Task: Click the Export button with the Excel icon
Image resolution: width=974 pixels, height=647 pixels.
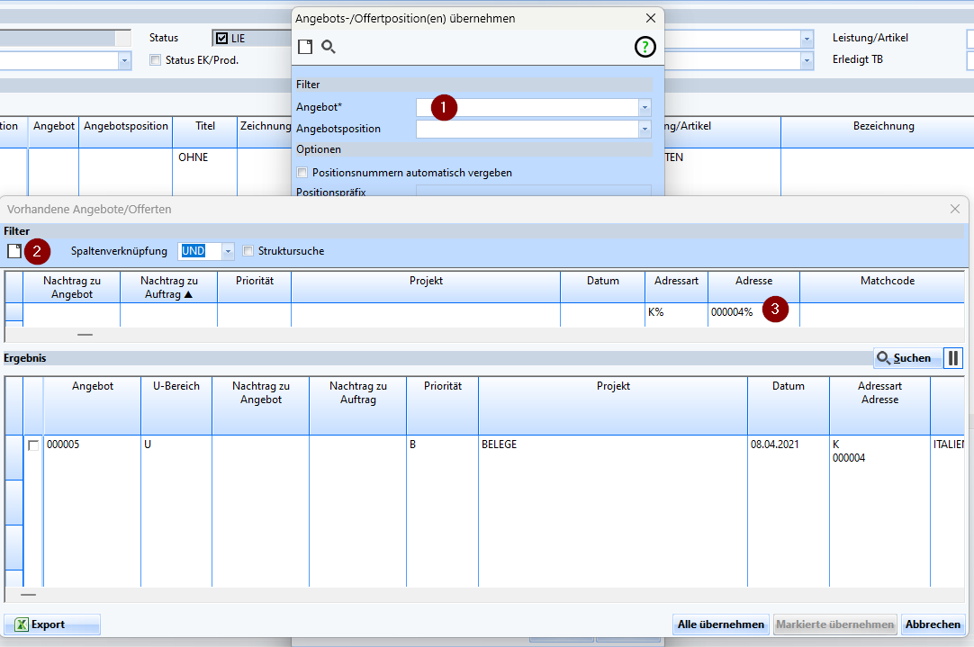Action: pos(52,625)
